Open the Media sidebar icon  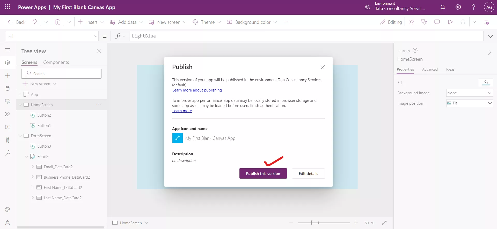pos(8,101)
